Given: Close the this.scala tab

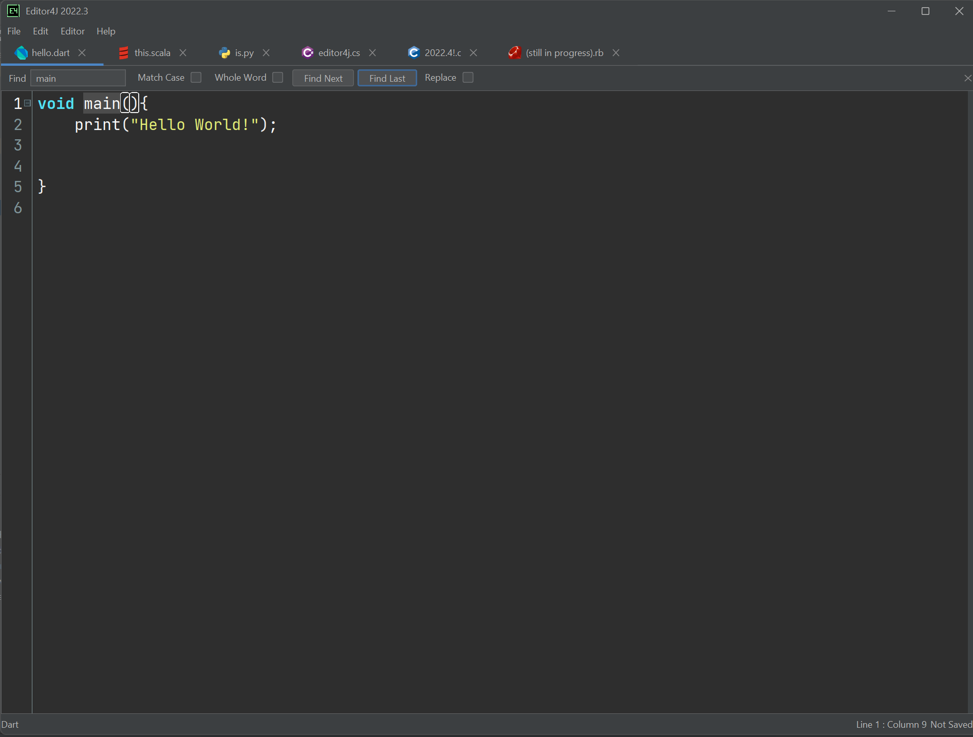Looking at the screenshot, I should [x=183, y=53].
